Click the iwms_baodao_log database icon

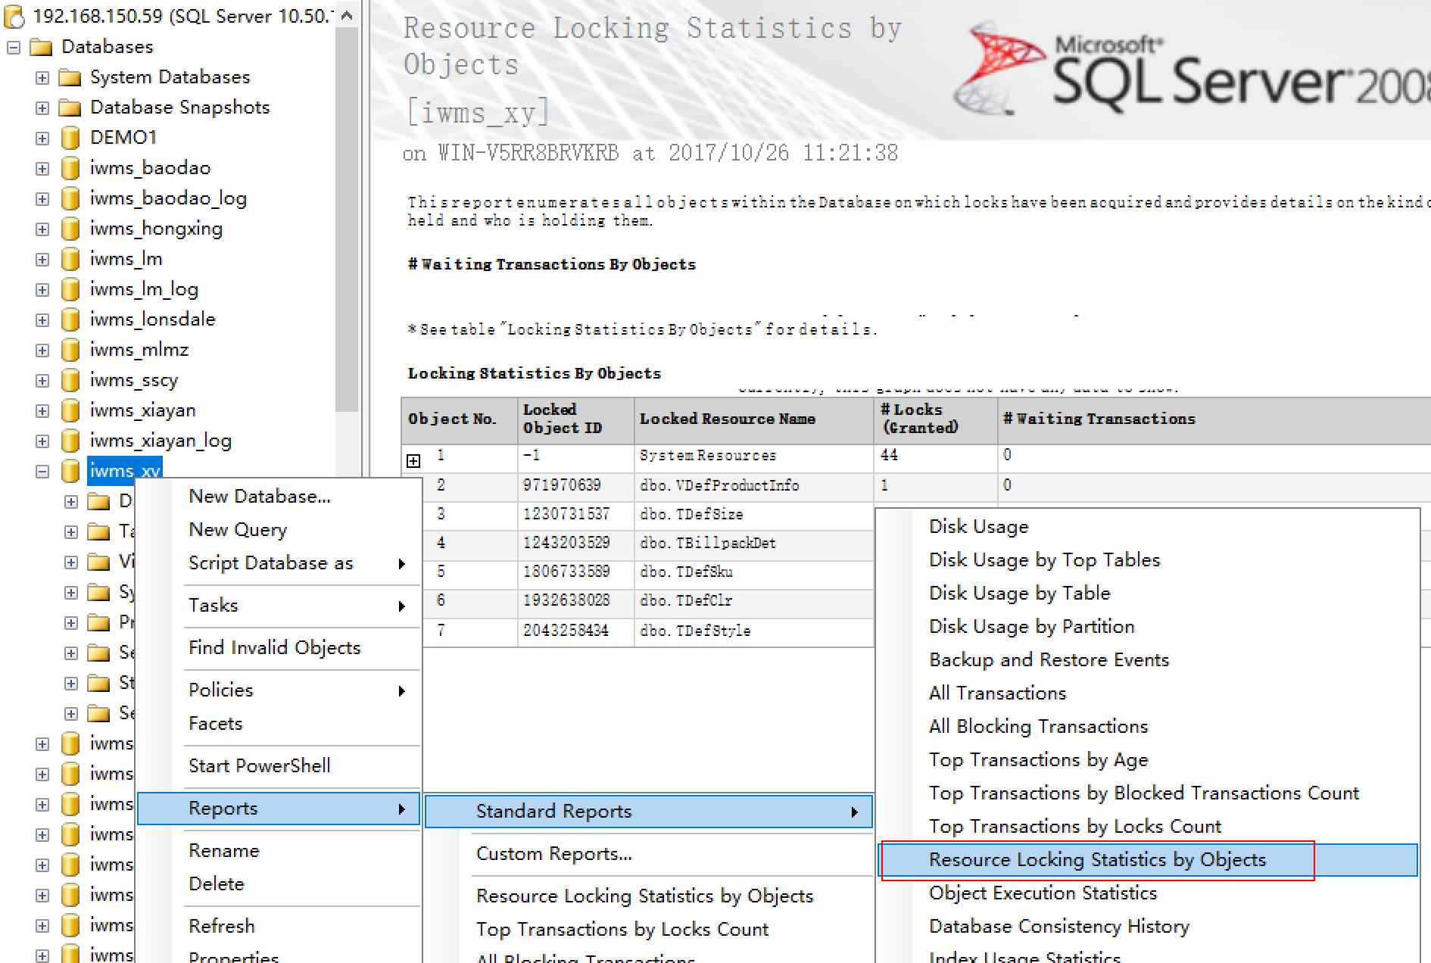click(x=70, y=198)
